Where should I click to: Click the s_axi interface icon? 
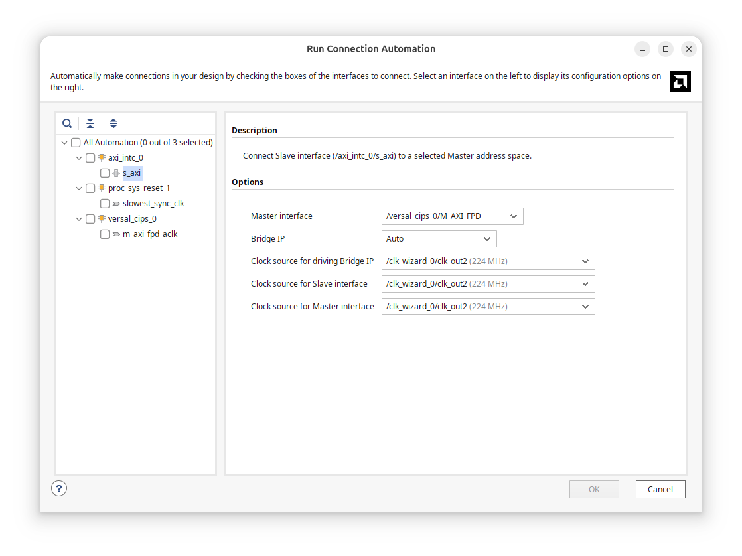pos(116,173)
